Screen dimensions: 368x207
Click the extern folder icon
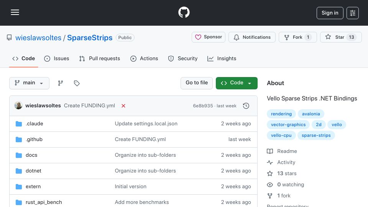[19, 187]
